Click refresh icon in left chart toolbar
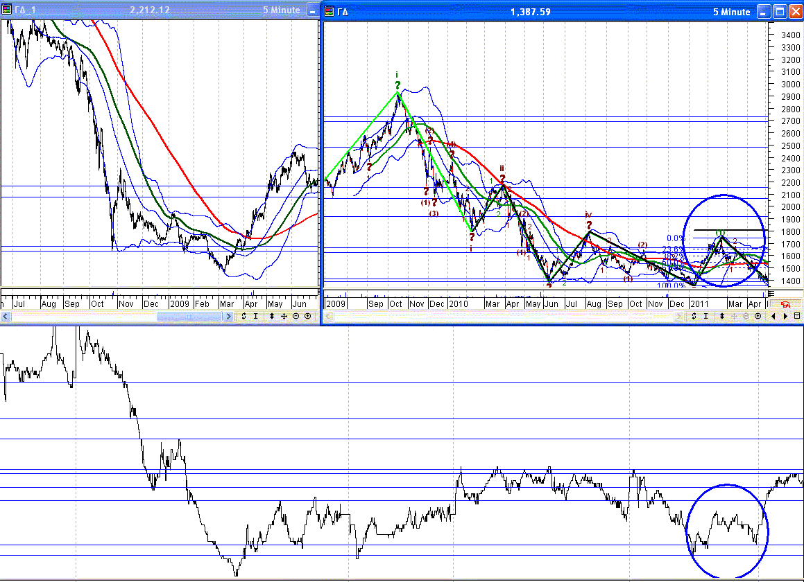Screen dimensions: 804x582 coord(244,316)
